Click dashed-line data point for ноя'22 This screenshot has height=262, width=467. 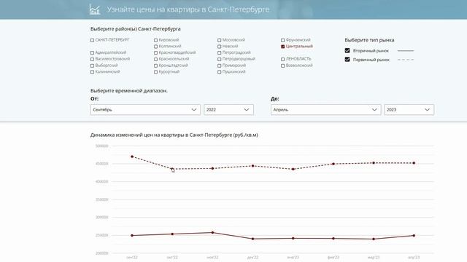coord(212,168)
